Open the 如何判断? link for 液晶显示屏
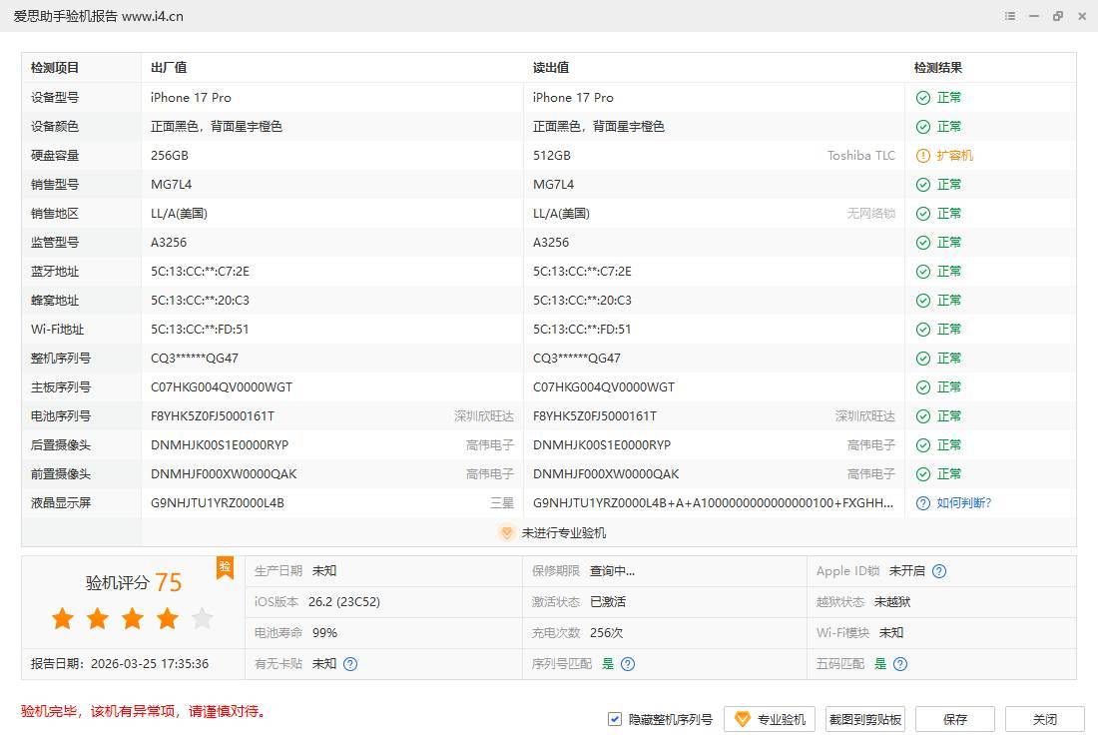 963,503
